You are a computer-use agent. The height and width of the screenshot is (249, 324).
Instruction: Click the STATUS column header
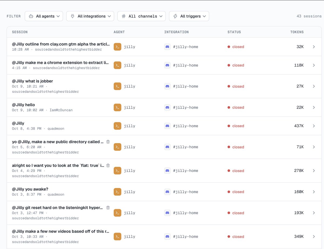pos(234,32)
